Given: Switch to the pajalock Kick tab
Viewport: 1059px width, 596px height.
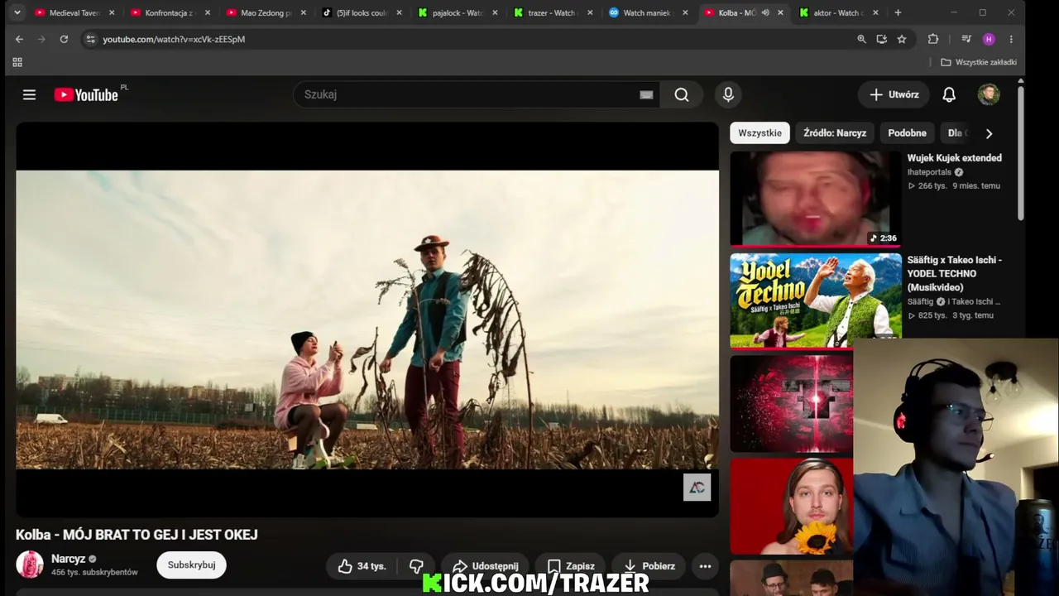Looking at the screenshot, I should [457, 12].
